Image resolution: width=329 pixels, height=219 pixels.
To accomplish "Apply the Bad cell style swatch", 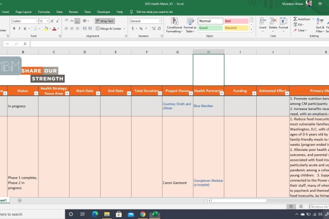I will click(236, 21).
